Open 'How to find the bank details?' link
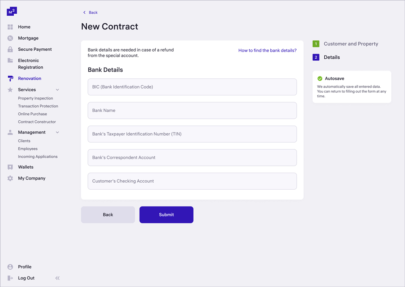The height and width of the screenshot is (287, 405). coord(267,50)
